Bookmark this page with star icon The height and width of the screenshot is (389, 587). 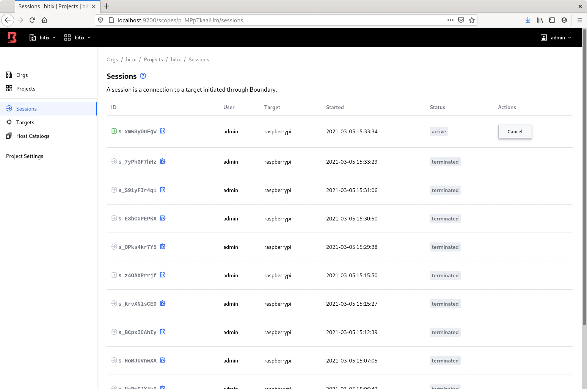click(472, 20)
